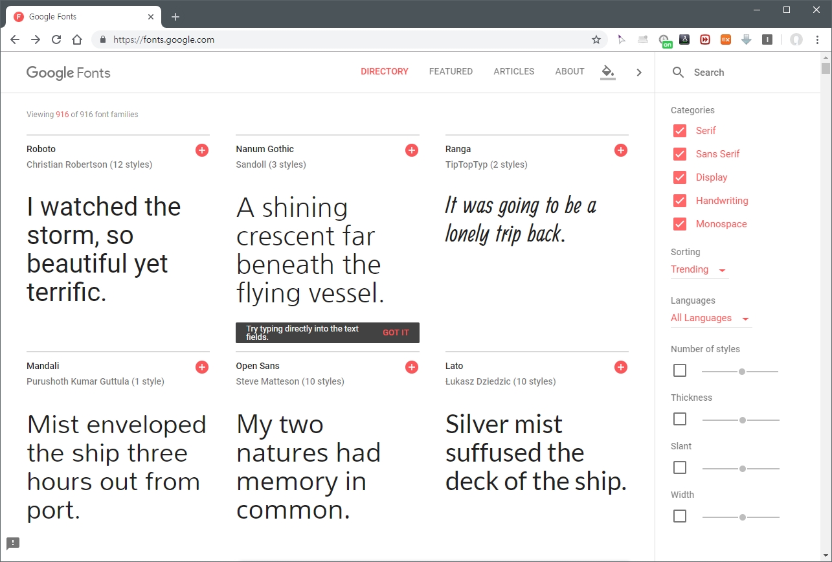
Task: Click the Number of styles slider
Action: click(x=740, y=371)
